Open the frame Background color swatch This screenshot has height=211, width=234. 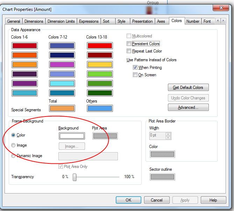pos(72,136)
